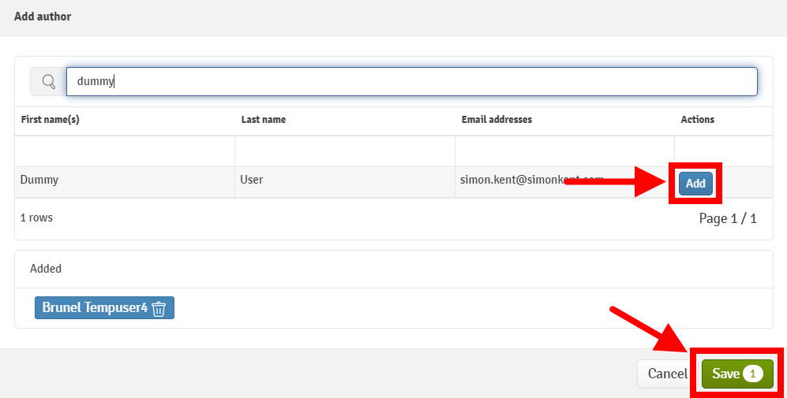This screenshot has height=398, width=787.
Task: Click the Email addresses column header
Action: pyautogui.click(x=497, y=120)
